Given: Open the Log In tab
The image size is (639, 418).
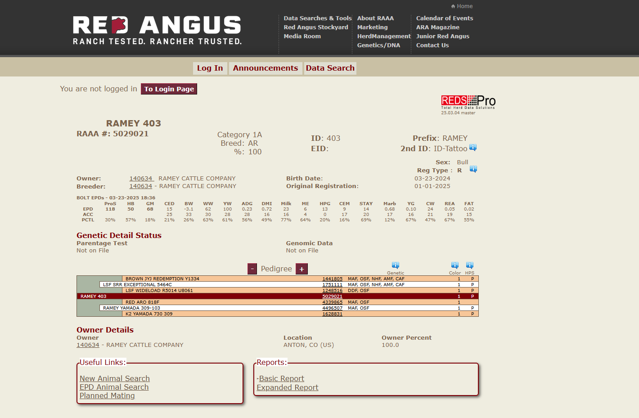Looking at the screenshot, I should pos(210,68).
